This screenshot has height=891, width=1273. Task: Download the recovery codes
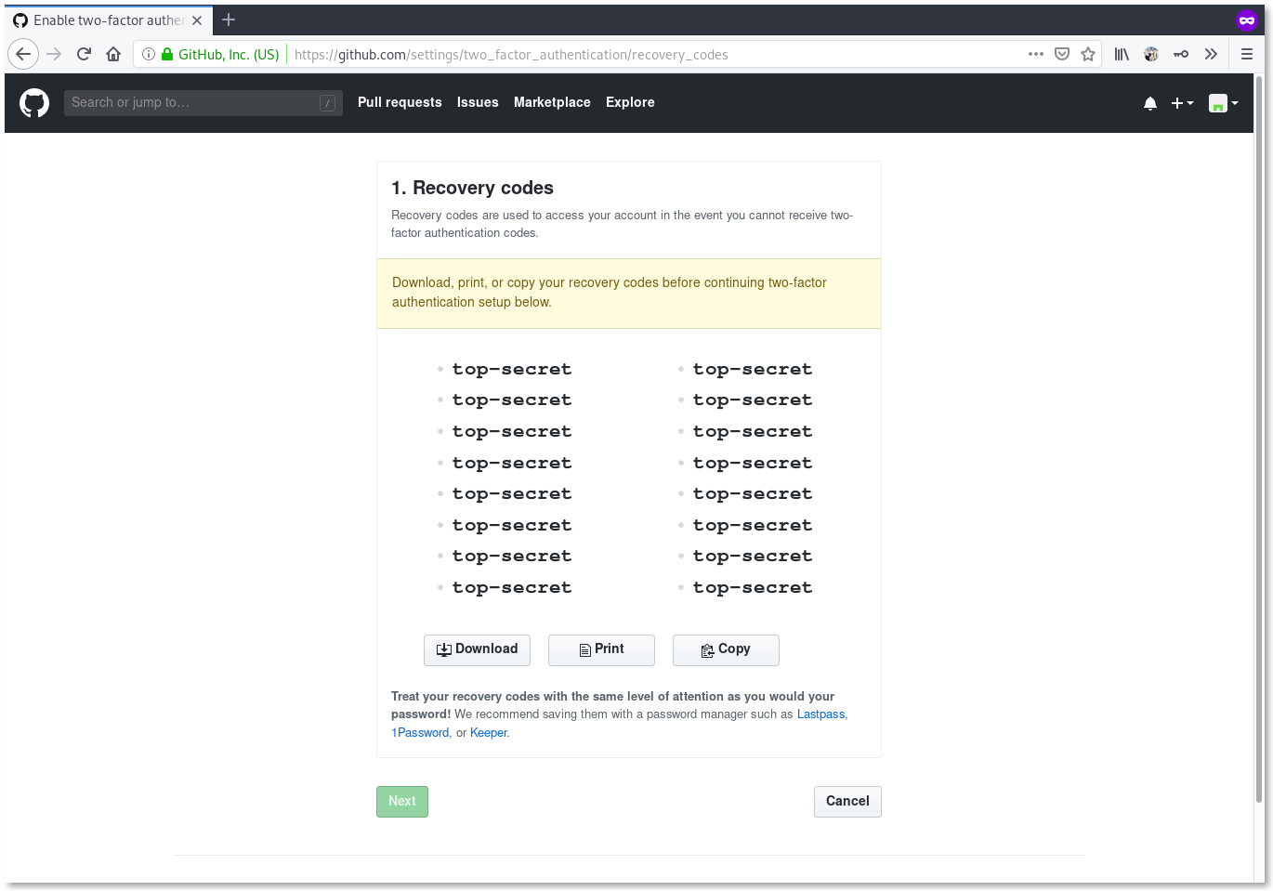[477, 649]
